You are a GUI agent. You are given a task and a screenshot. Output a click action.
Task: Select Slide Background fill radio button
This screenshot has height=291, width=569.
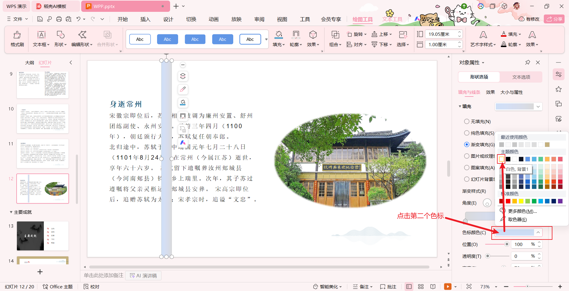(x=467, y=179)
